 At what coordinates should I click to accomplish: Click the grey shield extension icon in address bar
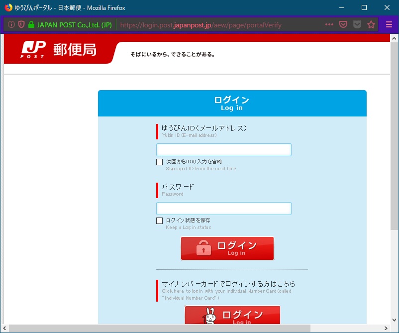(357, 24)
